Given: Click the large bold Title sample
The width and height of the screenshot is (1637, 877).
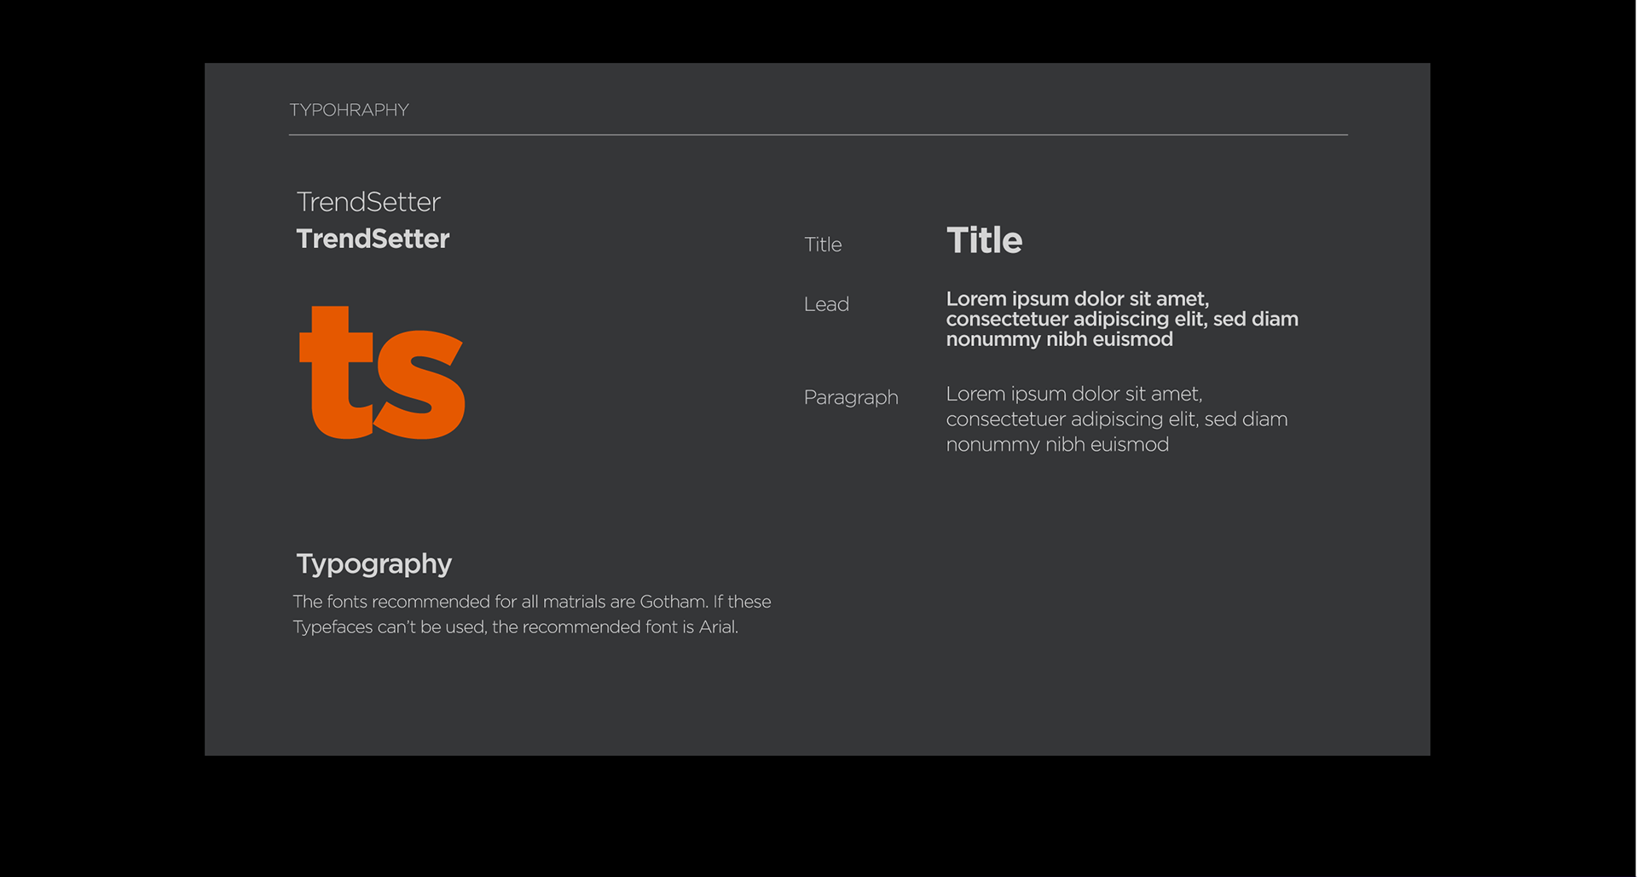Looking at the screenshot, I should point(984,240).
